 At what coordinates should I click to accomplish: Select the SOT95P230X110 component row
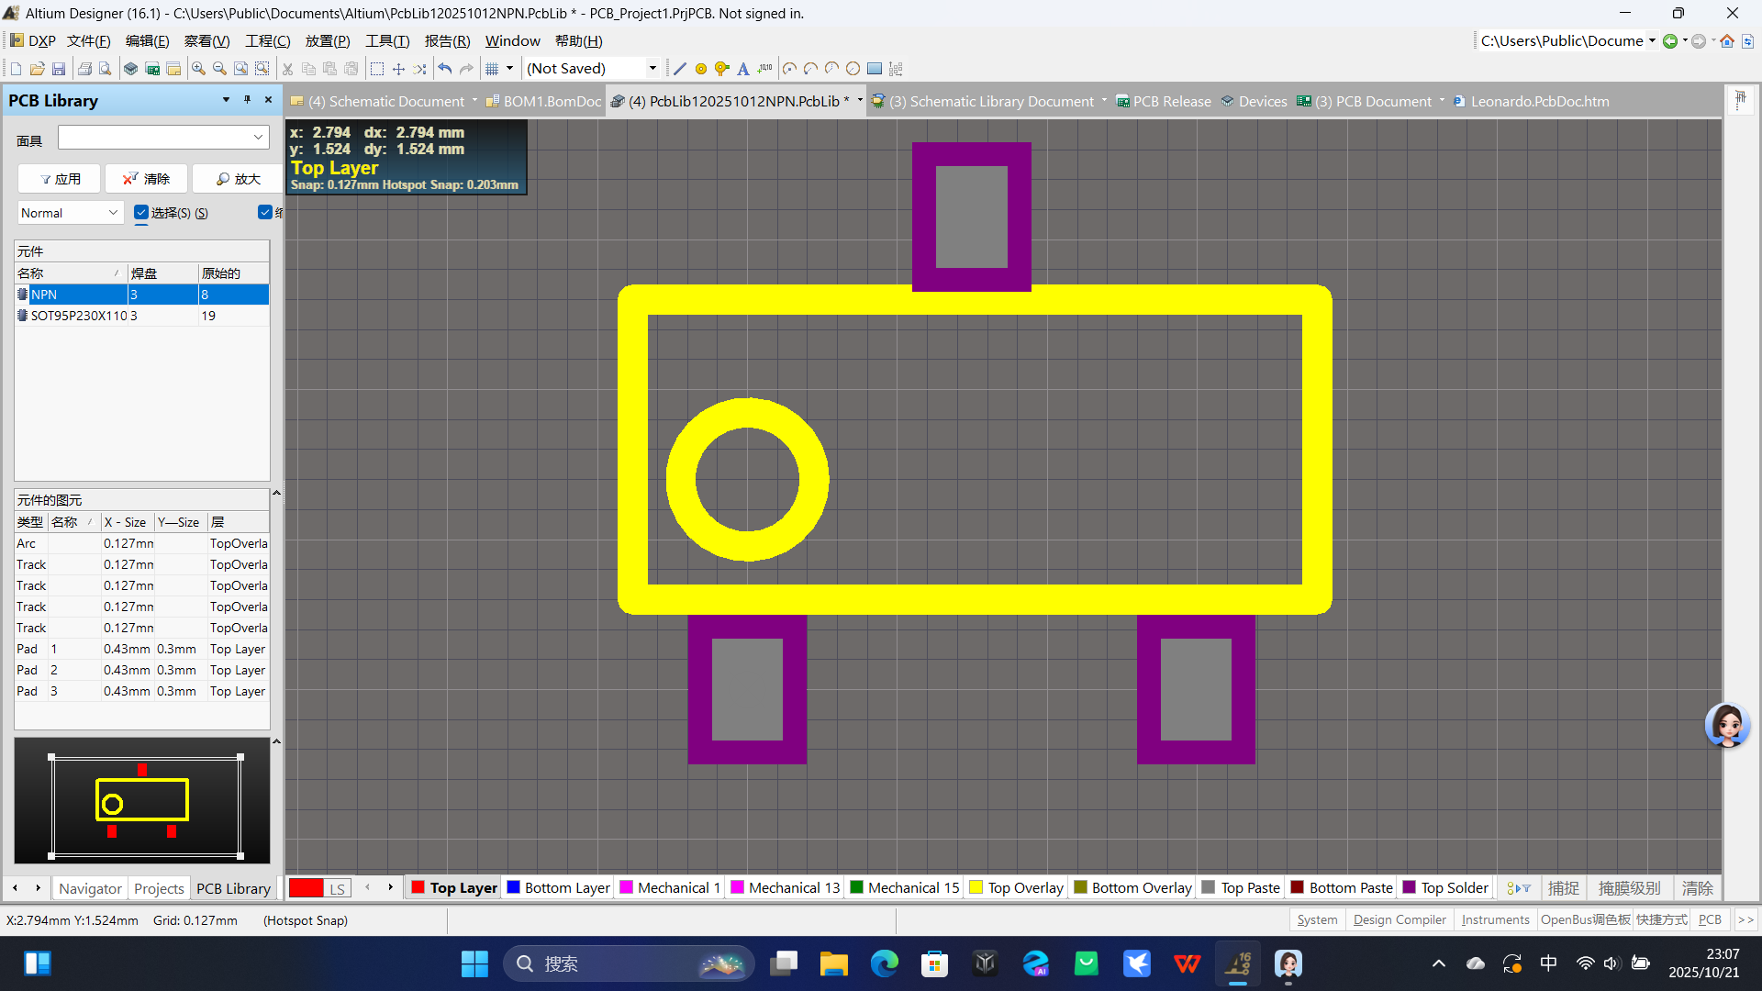click(78, 316)
